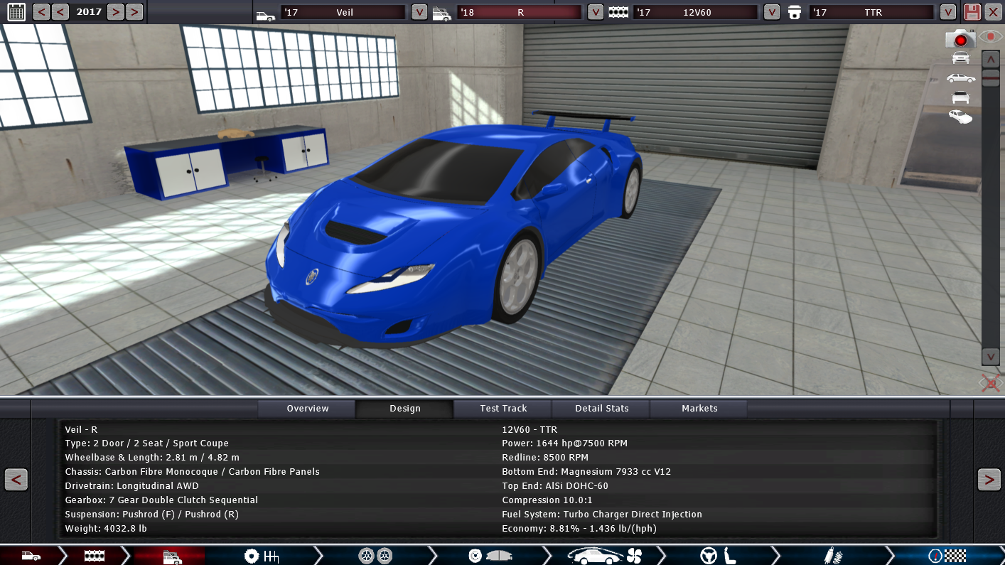Screen dimensions: 1005x565
Task: Advance the year by one step
Action: 116,12
